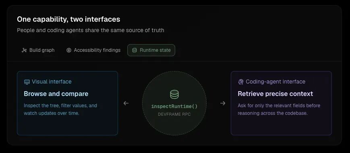Click the large database icon above inspectRuntime()
350x153 pixels.
pyautogui.click(x=174, y=94)
